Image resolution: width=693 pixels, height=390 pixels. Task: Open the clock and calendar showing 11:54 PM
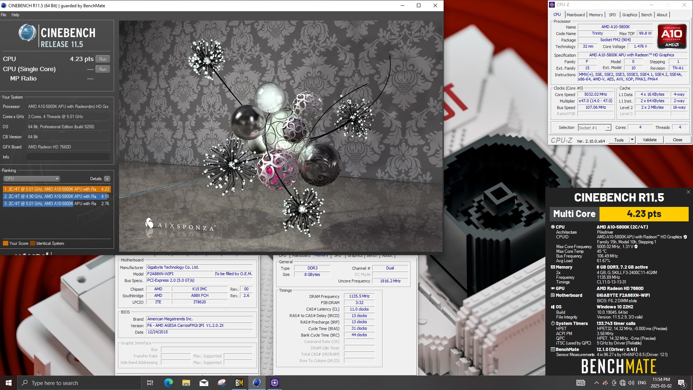661,383
